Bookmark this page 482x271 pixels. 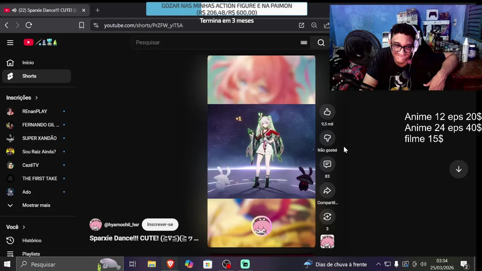point(81,25)
